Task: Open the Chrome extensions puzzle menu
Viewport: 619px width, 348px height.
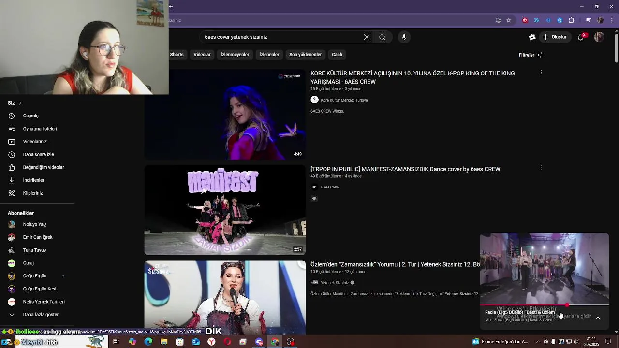Action: (572, 20)
